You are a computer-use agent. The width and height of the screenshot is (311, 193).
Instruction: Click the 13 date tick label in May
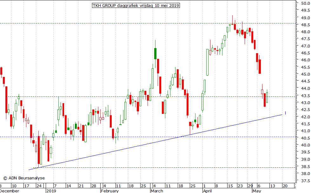pyautogui.click(x=273, y=186)
